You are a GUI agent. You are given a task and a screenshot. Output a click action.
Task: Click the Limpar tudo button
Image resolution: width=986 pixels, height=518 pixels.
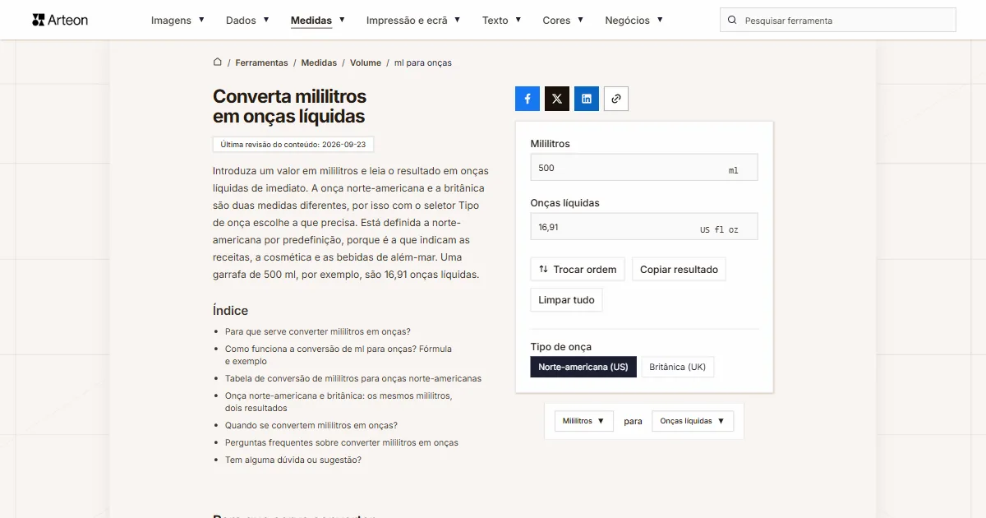(x=567, y=300)
